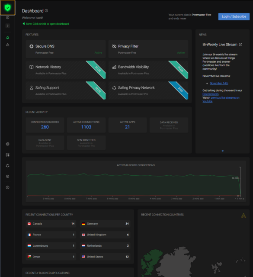
Task: Click the United Kingdom flag icon
Action: tap(83, 235)
